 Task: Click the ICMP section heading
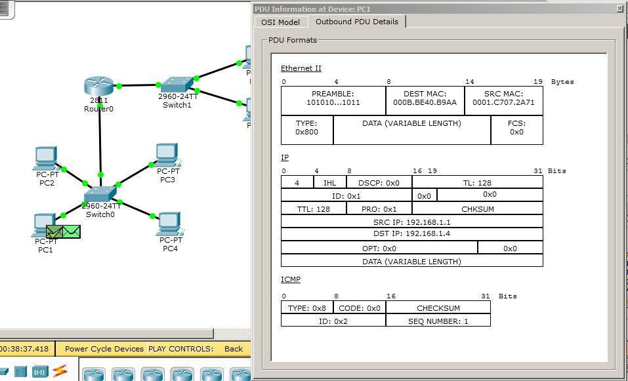click(291, 279)
